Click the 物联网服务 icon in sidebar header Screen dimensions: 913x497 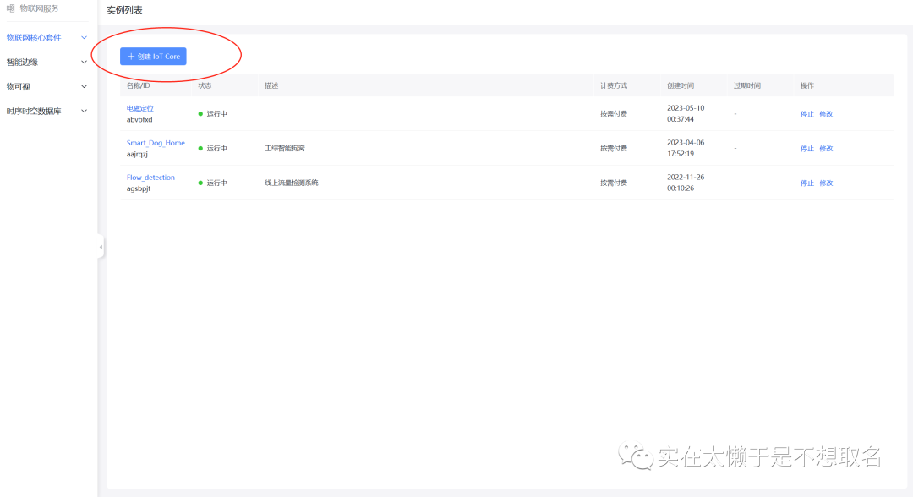coord(10,8)
